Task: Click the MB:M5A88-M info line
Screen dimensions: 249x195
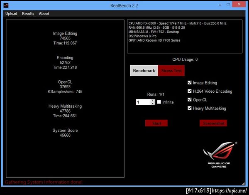Action: (154, 32)
